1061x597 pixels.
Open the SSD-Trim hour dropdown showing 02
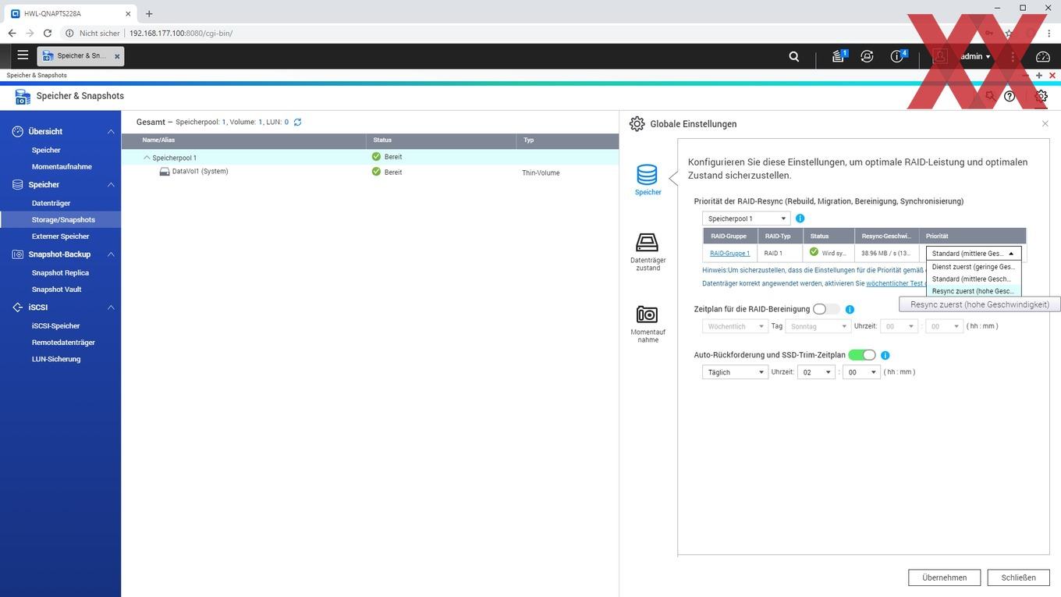pos(817,372)
